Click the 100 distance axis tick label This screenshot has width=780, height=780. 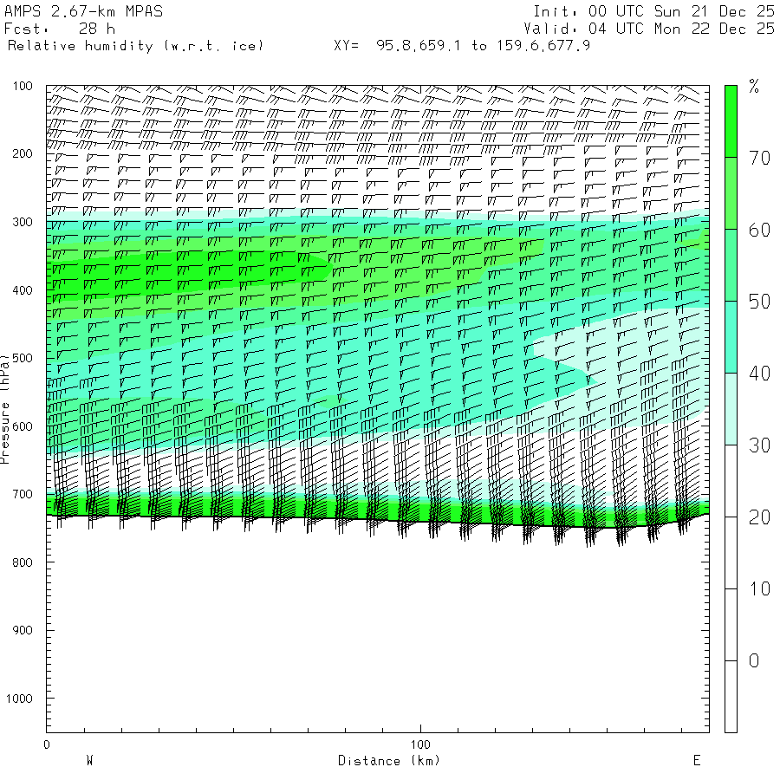pyautogui.click(x=420, y=744)
